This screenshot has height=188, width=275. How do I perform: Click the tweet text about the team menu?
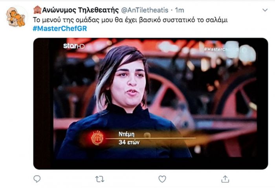point(130,20)
